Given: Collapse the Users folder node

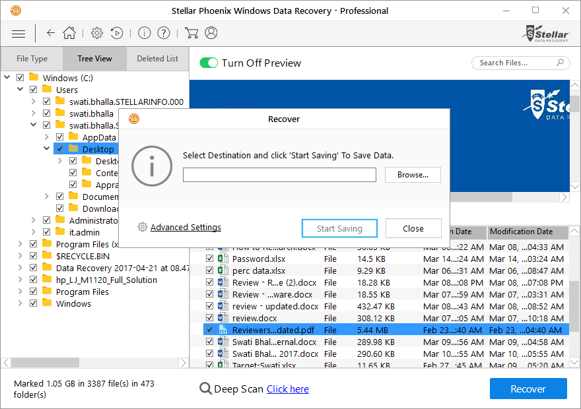Looking at the screenshot, I should click(20, 89).
